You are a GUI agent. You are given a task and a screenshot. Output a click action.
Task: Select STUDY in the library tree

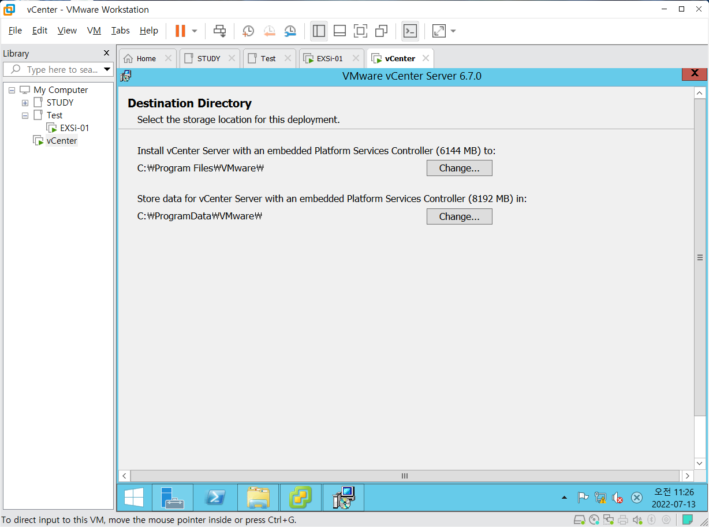pyautogui.click(x=60, y=103)
